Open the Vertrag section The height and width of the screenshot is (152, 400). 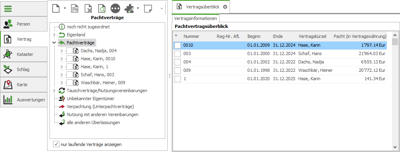coord(24,39)
